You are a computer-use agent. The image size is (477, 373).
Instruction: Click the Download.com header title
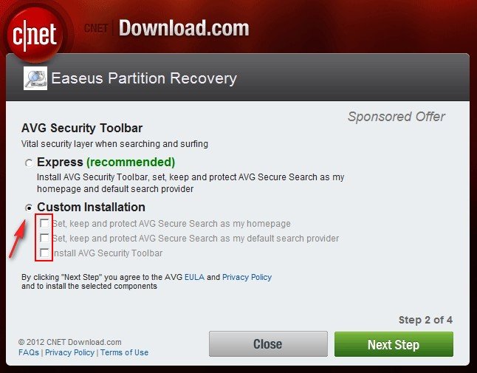[x=184, y=28]
